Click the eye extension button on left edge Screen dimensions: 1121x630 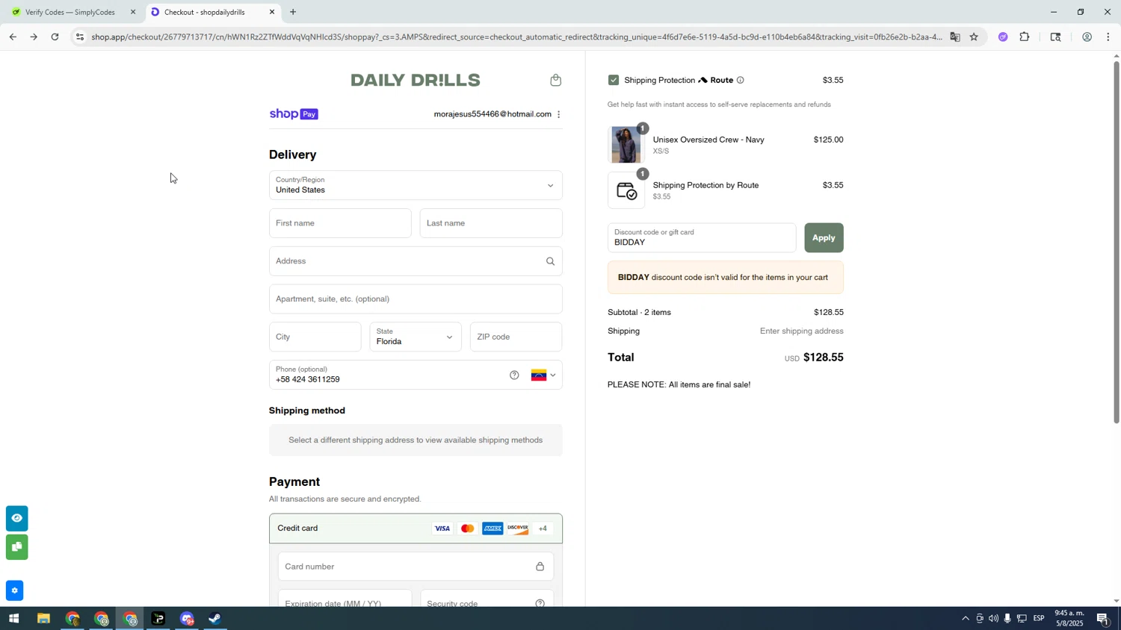coord(16,518)
